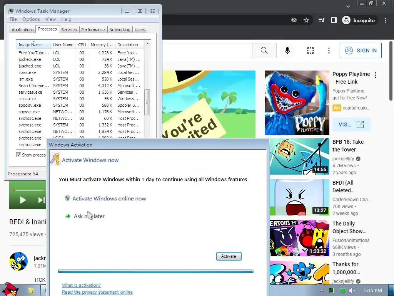Image resolution: width=394 pixels, height=296 pixels.
Task: Open The Daily Object Show thumbnail
Action: (299, 238)
